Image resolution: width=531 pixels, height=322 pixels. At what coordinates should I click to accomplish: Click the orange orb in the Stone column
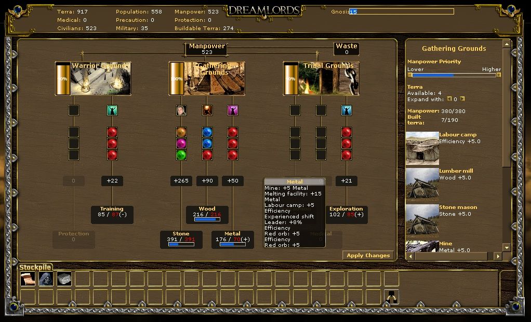pyautogui.click(x=181, y=132)
